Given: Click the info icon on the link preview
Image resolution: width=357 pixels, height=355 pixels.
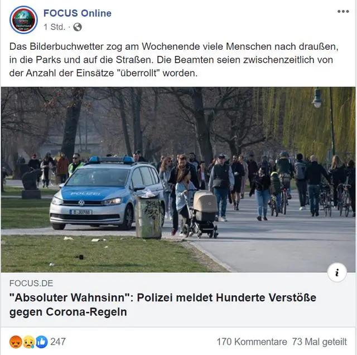Looking at the screenshot, I should 337,272.
